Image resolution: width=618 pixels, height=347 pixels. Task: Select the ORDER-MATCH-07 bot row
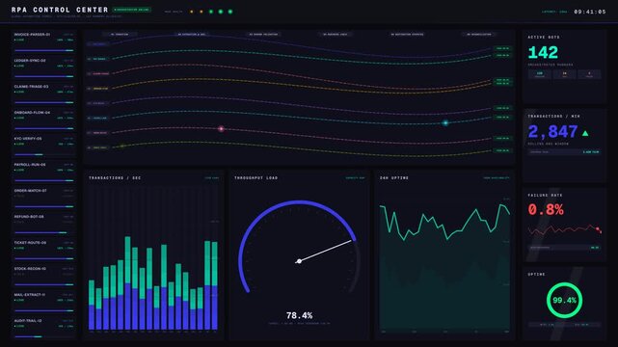click(43, 199)
